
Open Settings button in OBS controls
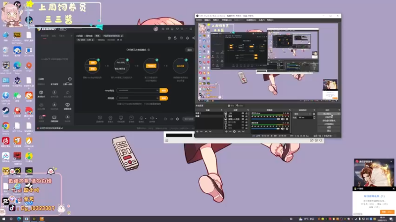(x=329, y=127)
